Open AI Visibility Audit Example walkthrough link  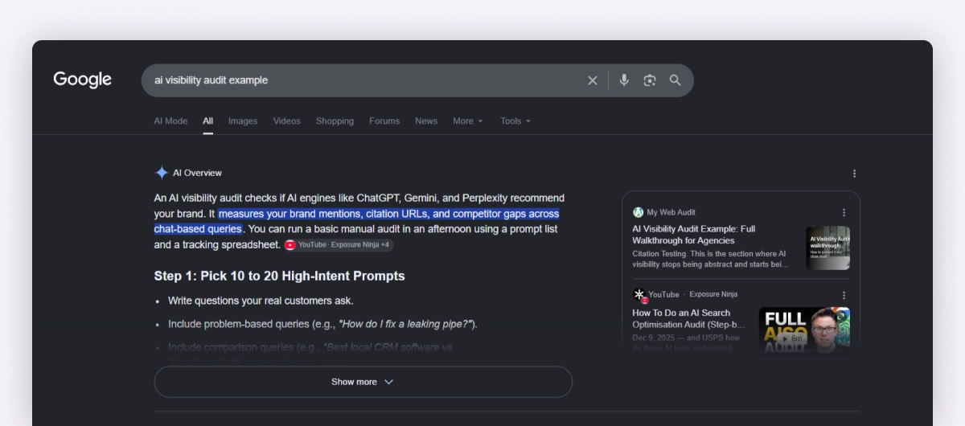click(x=695, y=235)
